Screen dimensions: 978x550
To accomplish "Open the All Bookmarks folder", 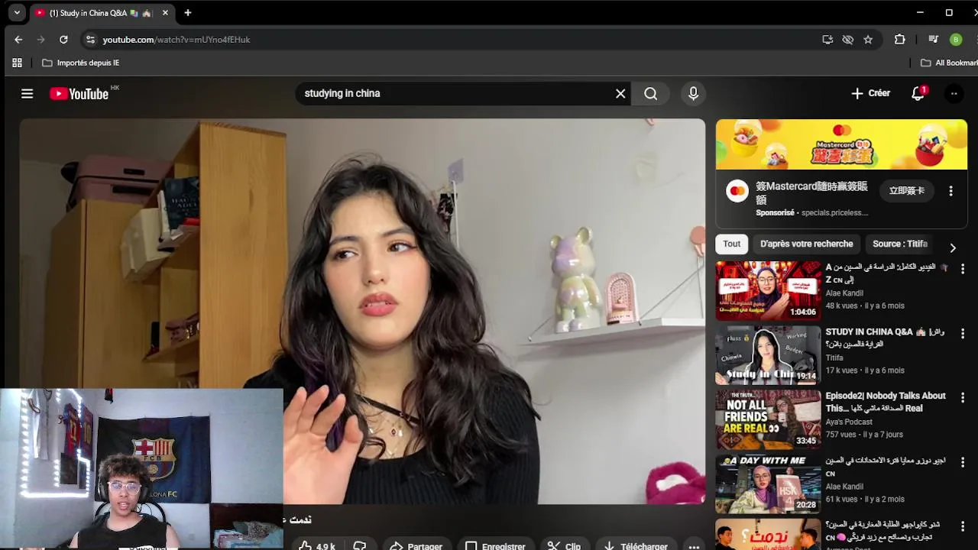I will point(948,63).
